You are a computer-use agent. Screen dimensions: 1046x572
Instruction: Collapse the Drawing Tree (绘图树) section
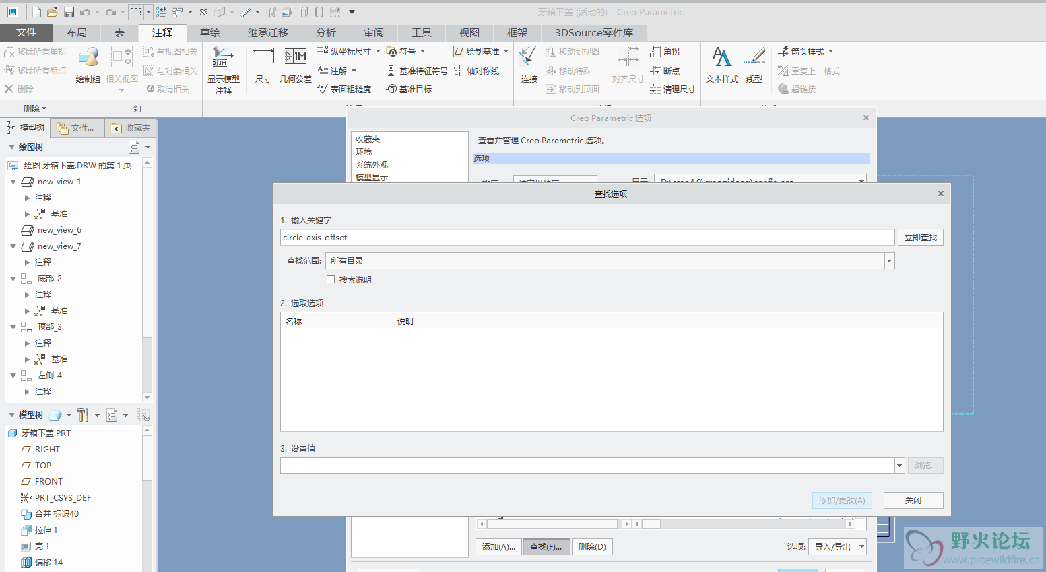pyautogui.click(x=11, y=147)
